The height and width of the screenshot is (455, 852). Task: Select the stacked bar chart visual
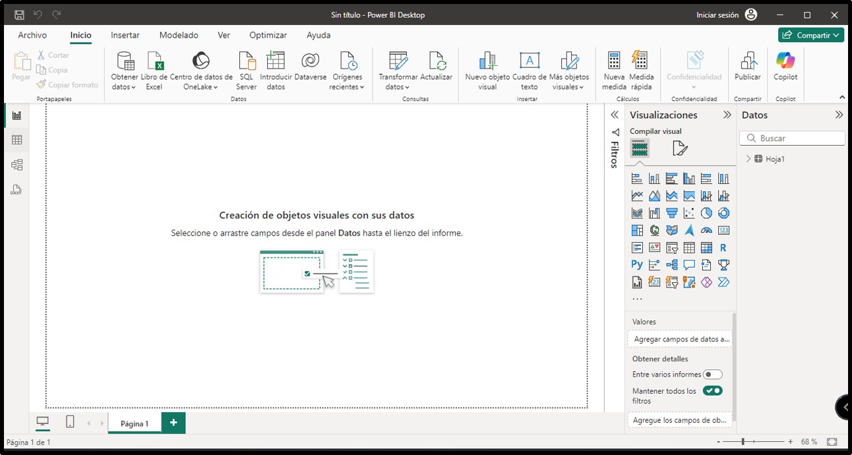tap(637, 179)
